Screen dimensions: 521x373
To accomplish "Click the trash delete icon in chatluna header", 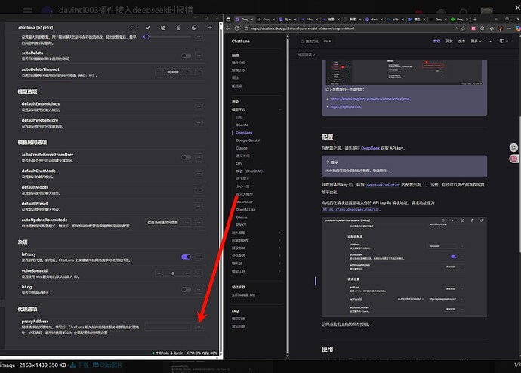I will click(178, 28).
